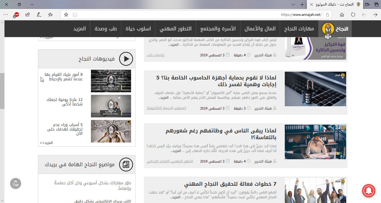Click المزيد>> link under the videos list
381x203 pixels.
pos(46,143)
